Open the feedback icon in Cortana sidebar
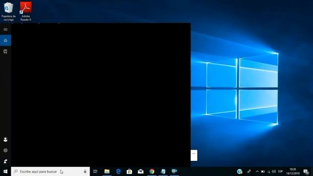Image resolution: width=313 pixels, height=176 pixels. (x=5, y=161)
